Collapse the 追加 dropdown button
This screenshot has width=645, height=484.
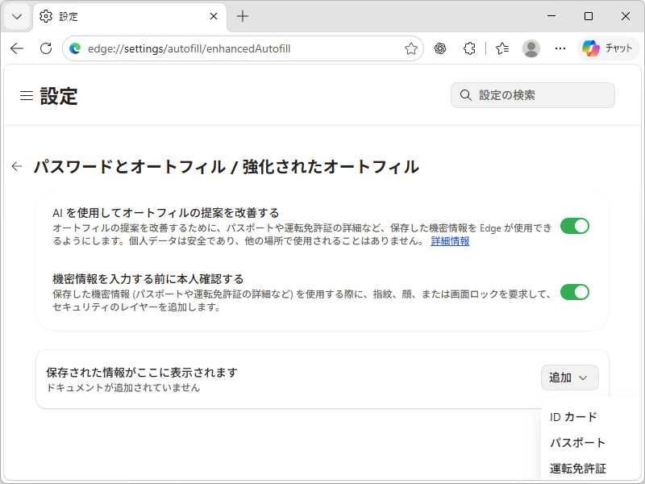click(570, 378)
